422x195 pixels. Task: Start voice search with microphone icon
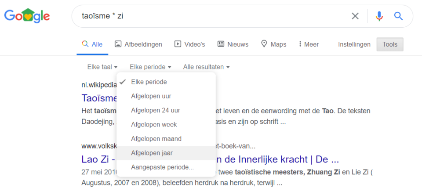(379, 16)
